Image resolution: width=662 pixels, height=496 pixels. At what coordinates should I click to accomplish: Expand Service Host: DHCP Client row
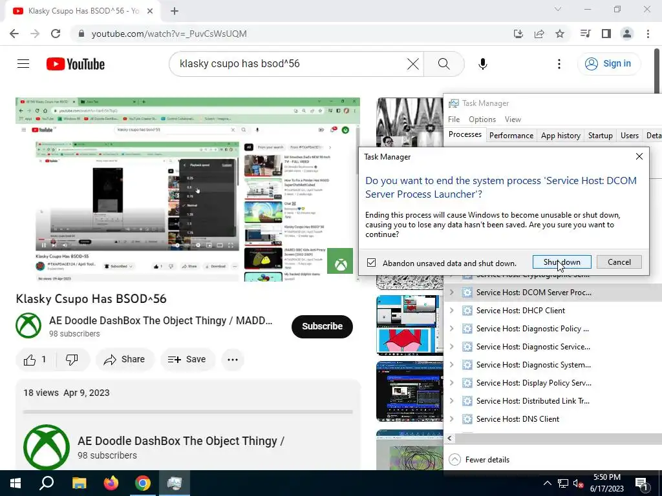click(452, 311)
